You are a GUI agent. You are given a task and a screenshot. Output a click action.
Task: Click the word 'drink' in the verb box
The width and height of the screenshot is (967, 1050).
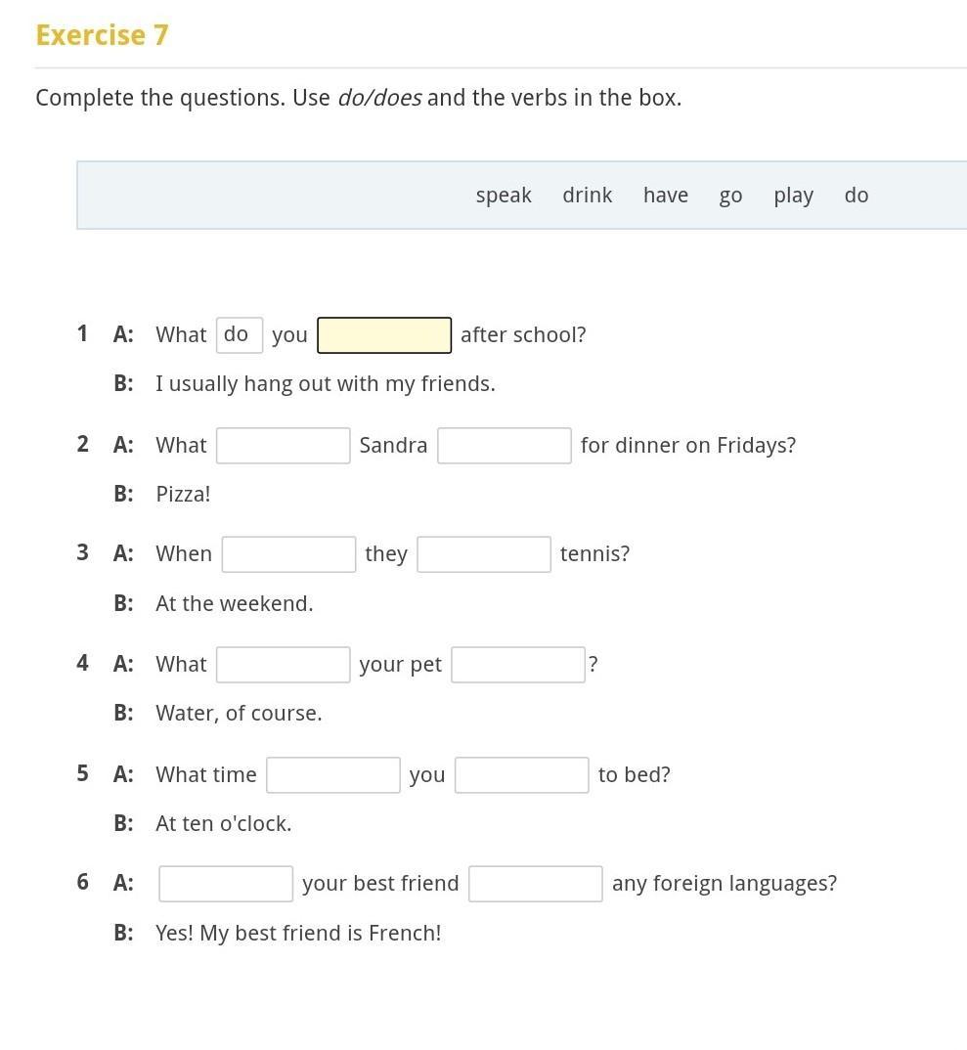coord(588,195)
